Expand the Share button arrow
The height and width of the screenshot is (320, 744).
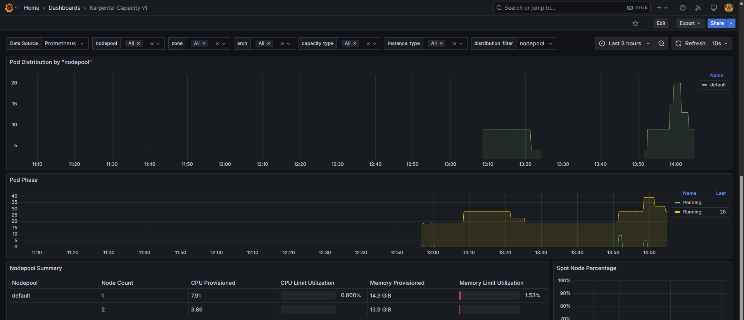tap(731, 23)
